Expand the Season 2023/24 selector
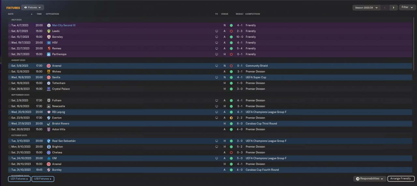The height and width of the screenshot is (186, 417). (x=367, y=7)
